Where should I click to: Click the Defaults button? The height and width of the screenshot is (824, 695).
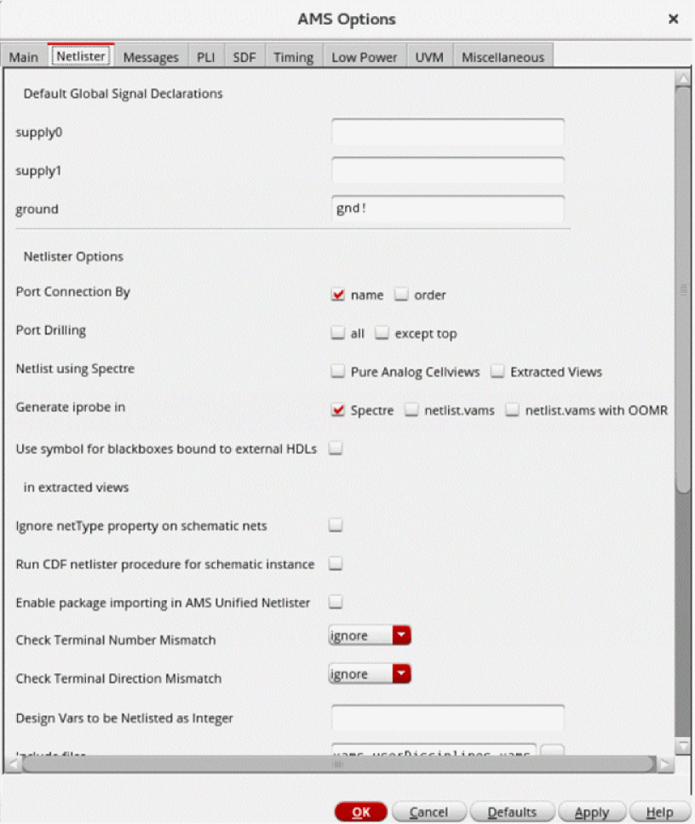click(x=512, y=812)
